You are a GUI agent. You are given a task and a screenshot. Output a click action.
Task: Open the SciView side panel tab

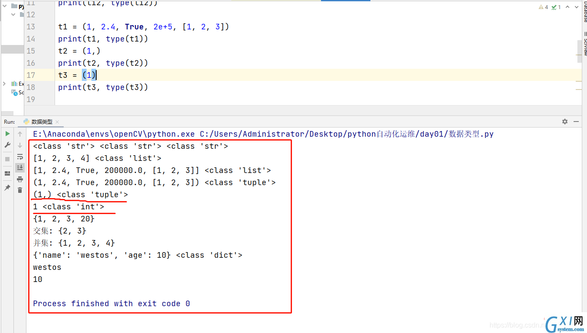tap(584, 45)
